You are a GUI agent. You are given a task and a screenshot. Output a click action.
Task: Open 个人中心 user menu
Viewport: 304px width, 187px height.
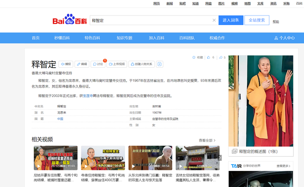click(x=285, y=38)
